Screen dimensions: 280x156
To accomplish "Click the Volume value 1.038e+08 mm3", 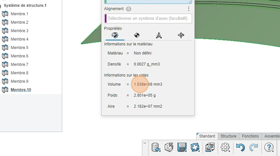I will (148, 84).
